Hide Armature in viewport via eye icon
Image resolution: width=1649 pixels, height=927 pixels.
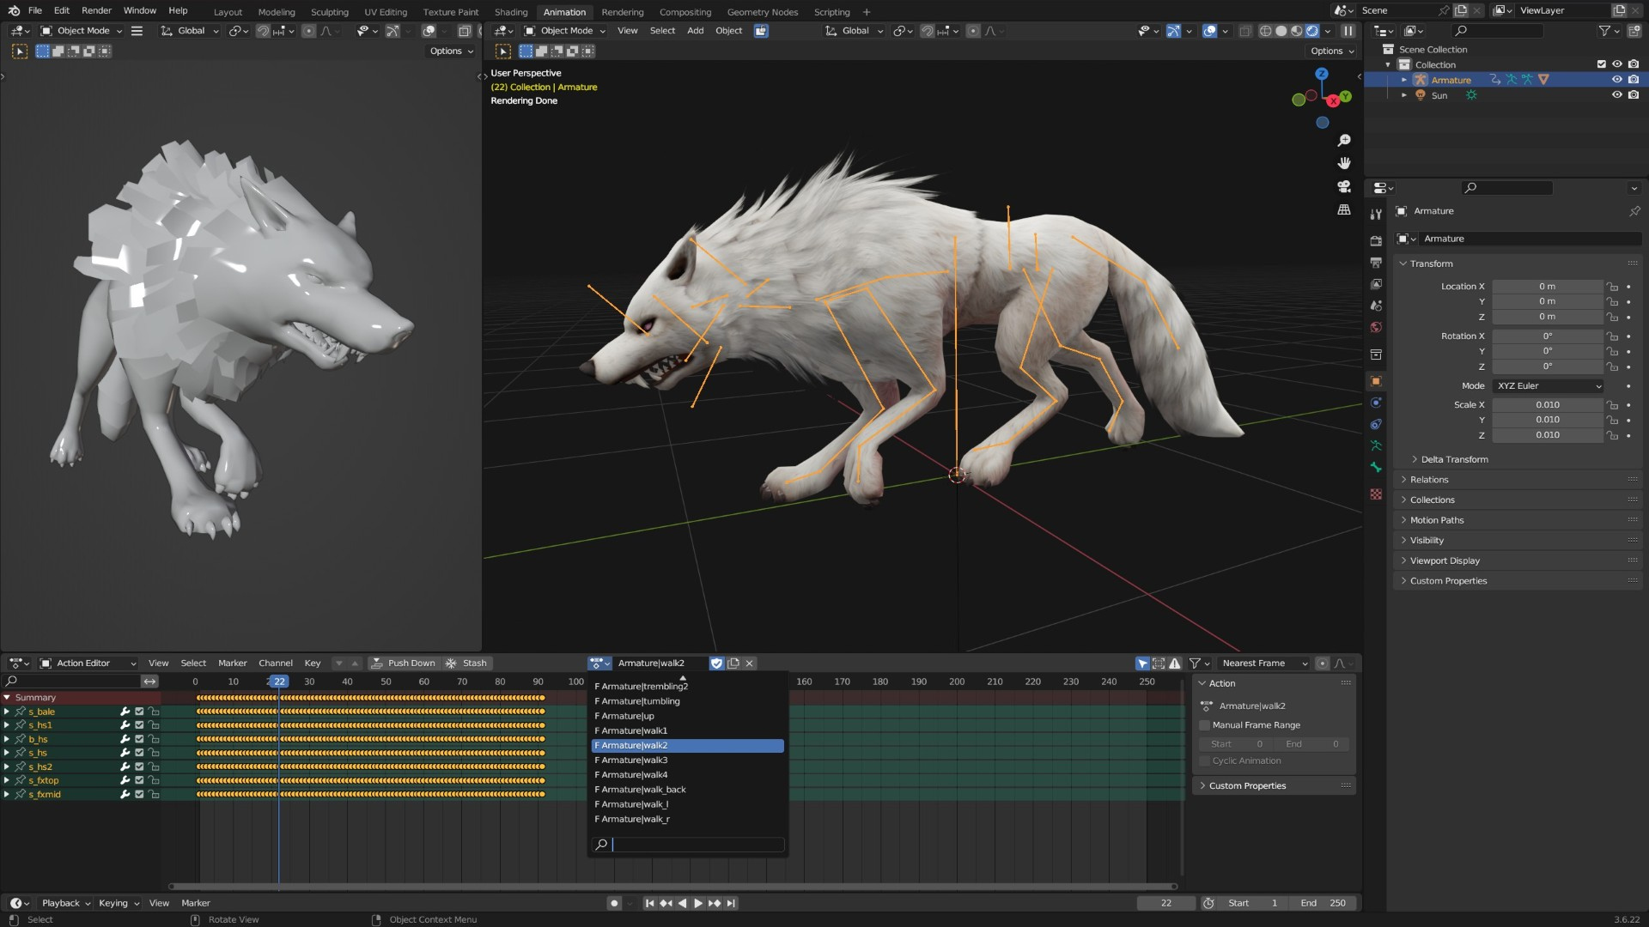[x=1616, y=80]
